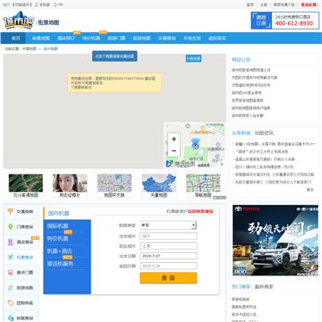Click the red feedback link at top right
The width and height of the screenshot is (322, 322).
tap(309, 4)
